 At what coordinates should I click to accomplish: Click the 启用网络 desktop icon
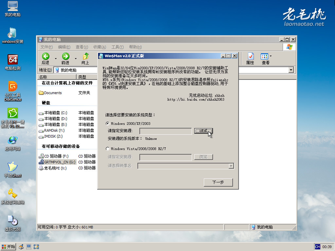coord(13,143)
